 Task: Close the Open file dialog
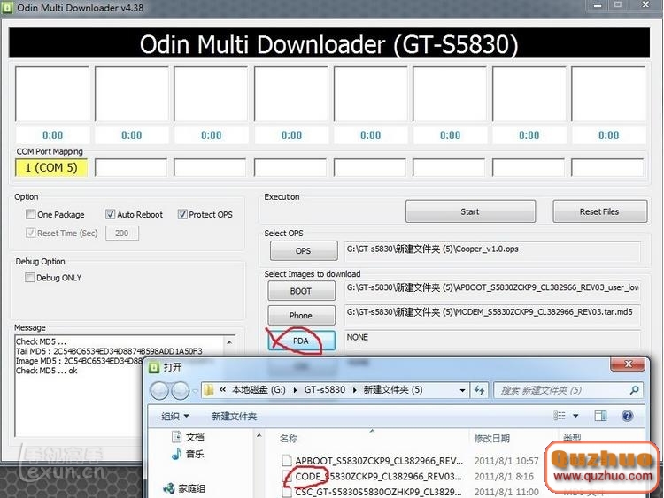click(629, 364)
